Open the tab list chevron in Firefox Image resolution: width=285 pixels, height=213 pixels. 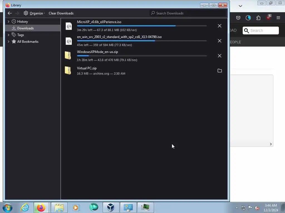(240, 6)
